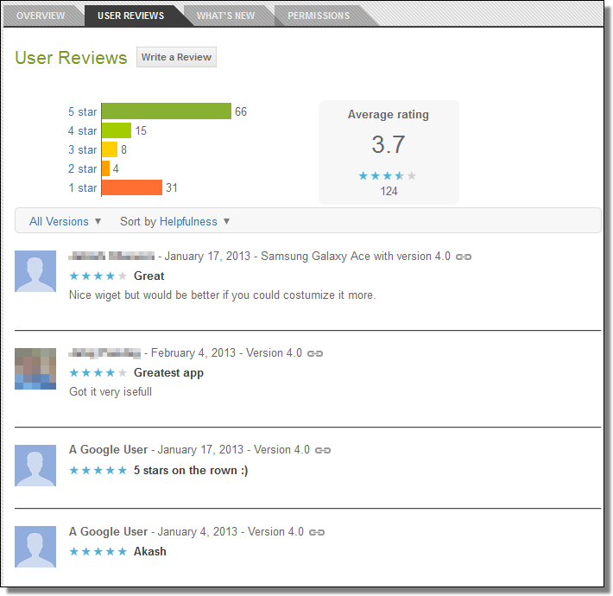This screenshot has height=596, width=613.
Task: Click avatar beside '5 stars on the rown' review
Action: point(35,466)
